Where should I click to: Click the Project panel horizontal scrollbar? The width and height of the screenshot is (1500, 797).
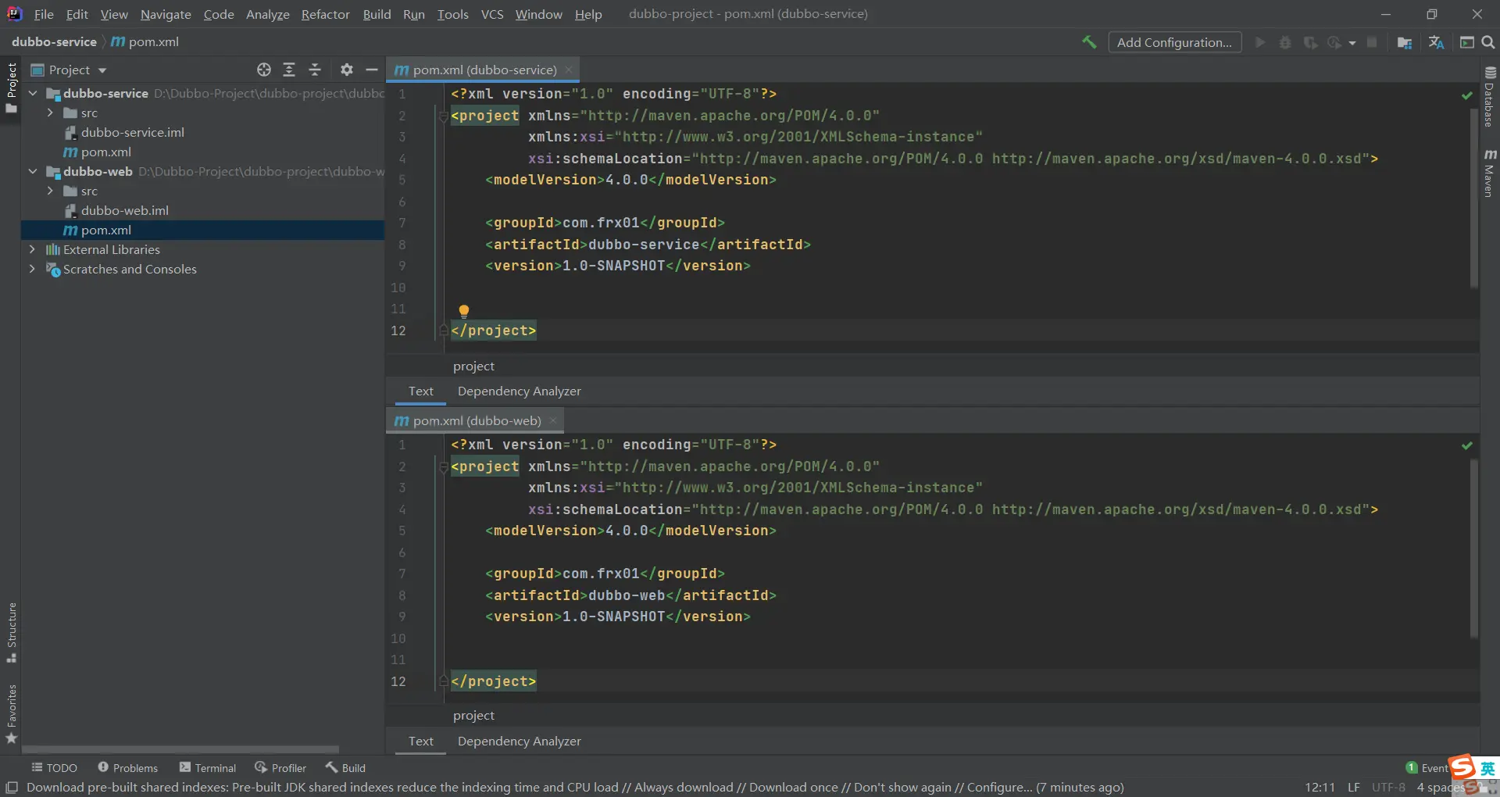[x=181, y=749]
